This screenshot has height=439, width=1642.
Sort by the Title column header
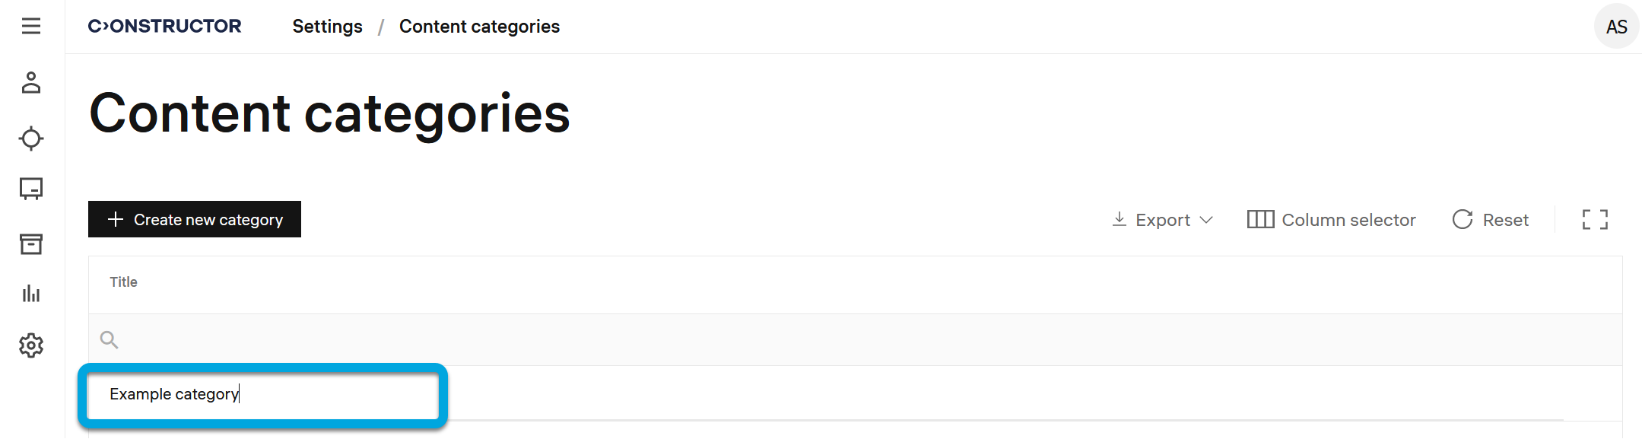tap(123, 282)
